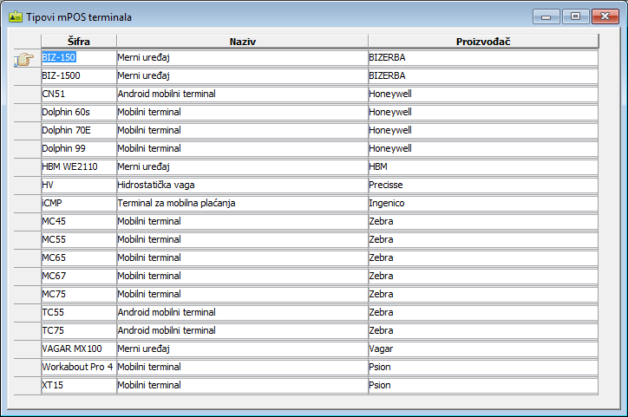628x417 pixels.
Task: Click the Dolphin 60s code cell
Action: click(x=78, y=112)
